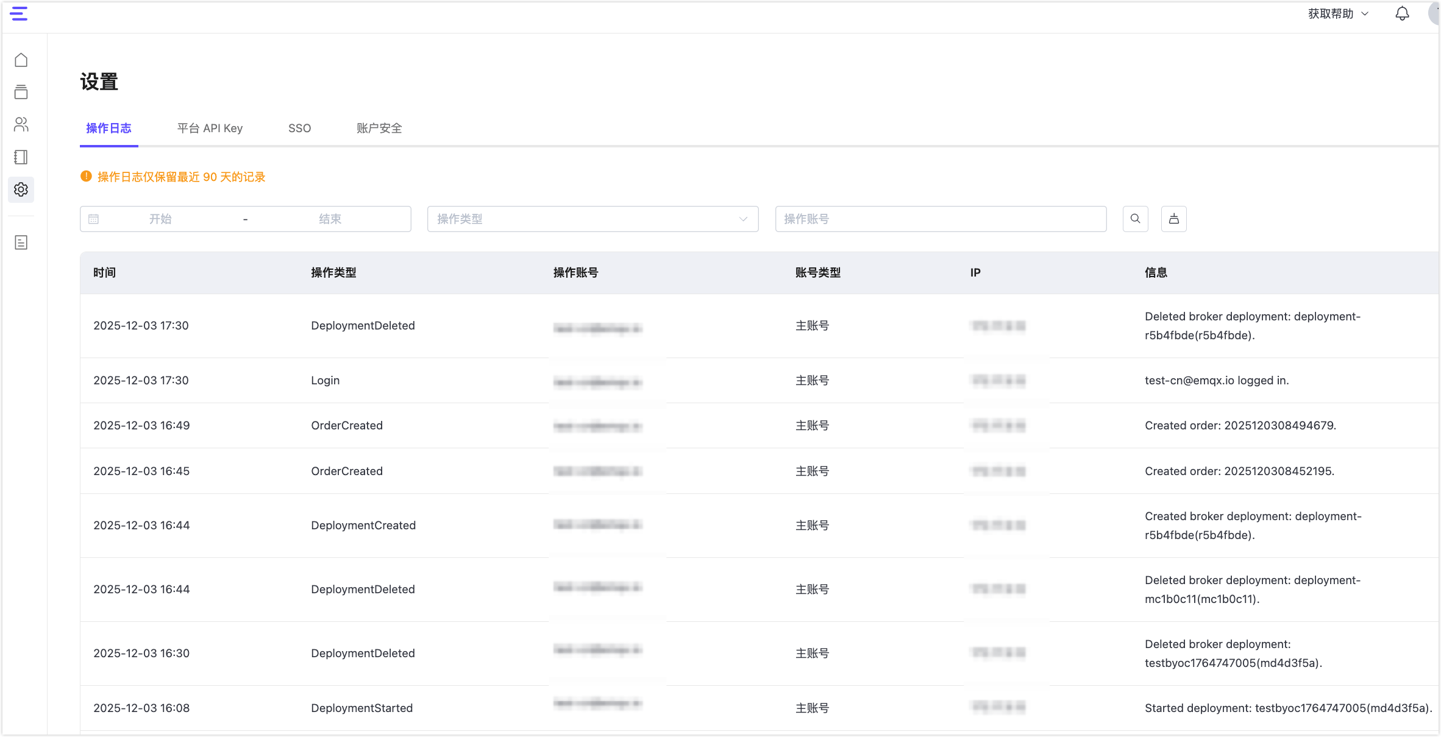Click the 操作账号 input field
The image size is (1441, 737).
point(941,219)
